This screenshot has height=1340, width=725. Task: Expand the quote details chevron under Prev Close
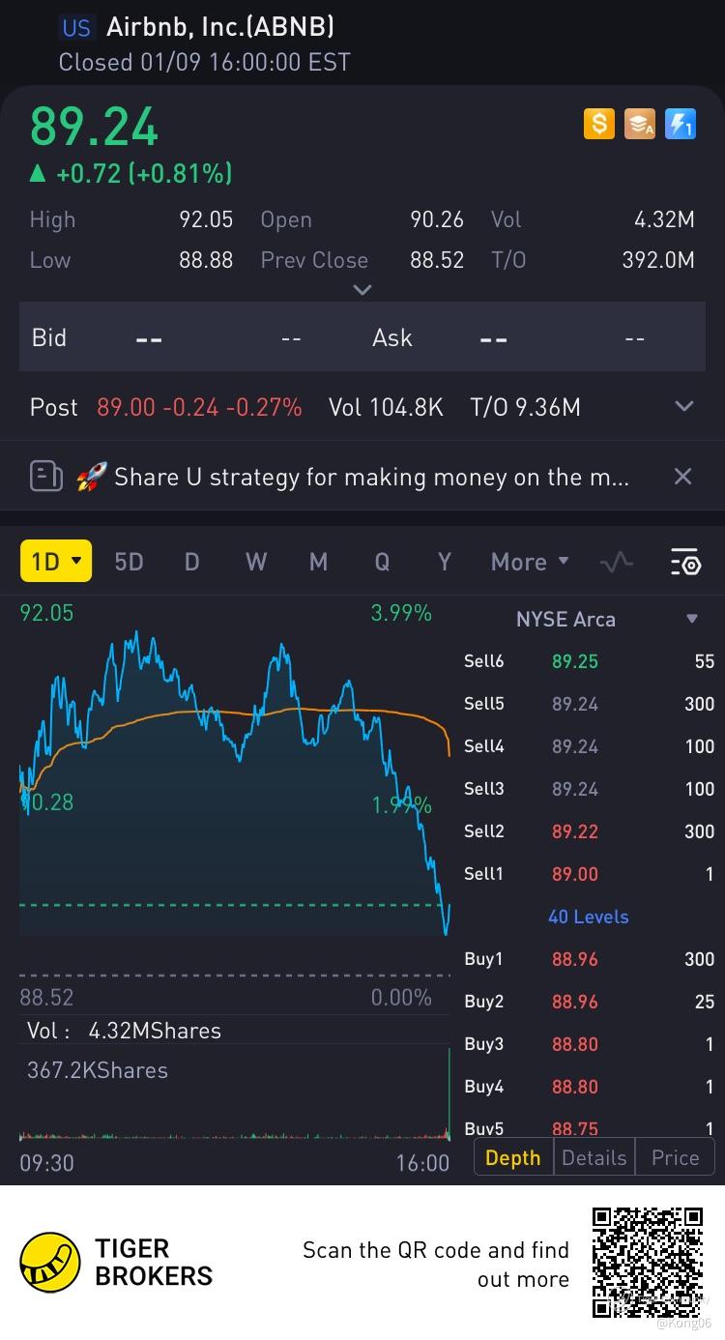click(362, 289)
